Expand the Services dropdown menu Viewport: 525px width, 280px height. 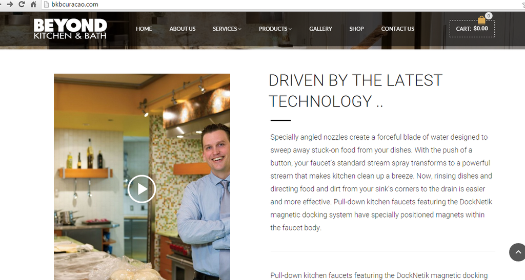coord(227,29)
